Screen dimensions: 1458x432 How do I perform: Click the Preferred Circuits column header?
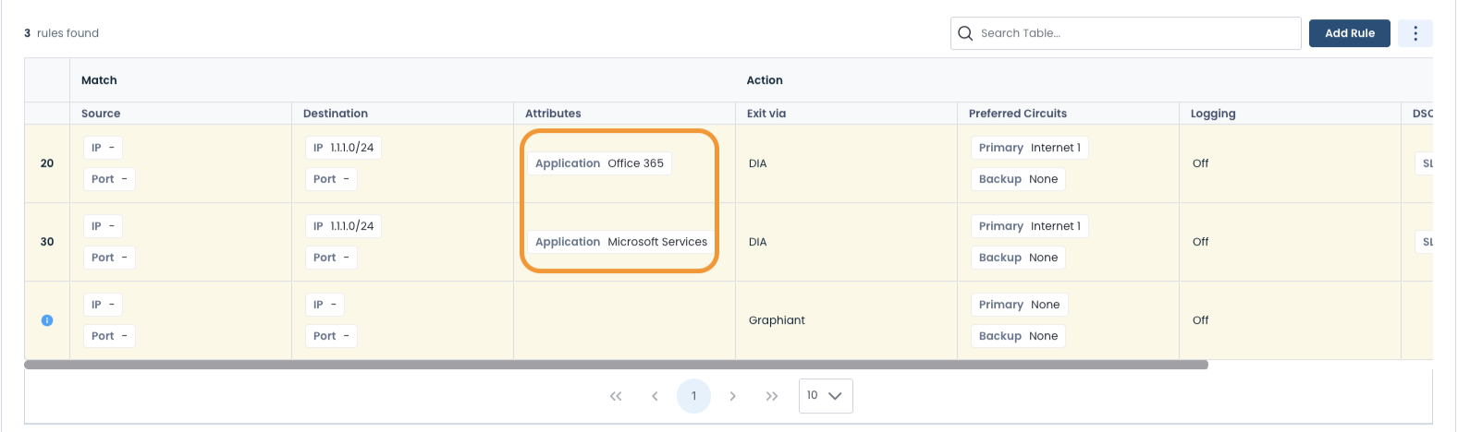tap(1018, 114)
